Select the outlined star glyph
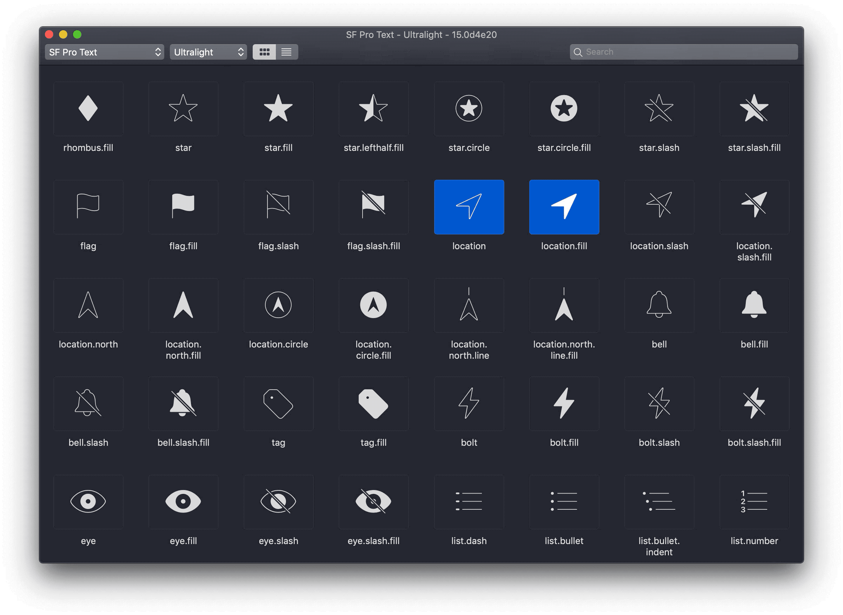 (x=183, y=109)
